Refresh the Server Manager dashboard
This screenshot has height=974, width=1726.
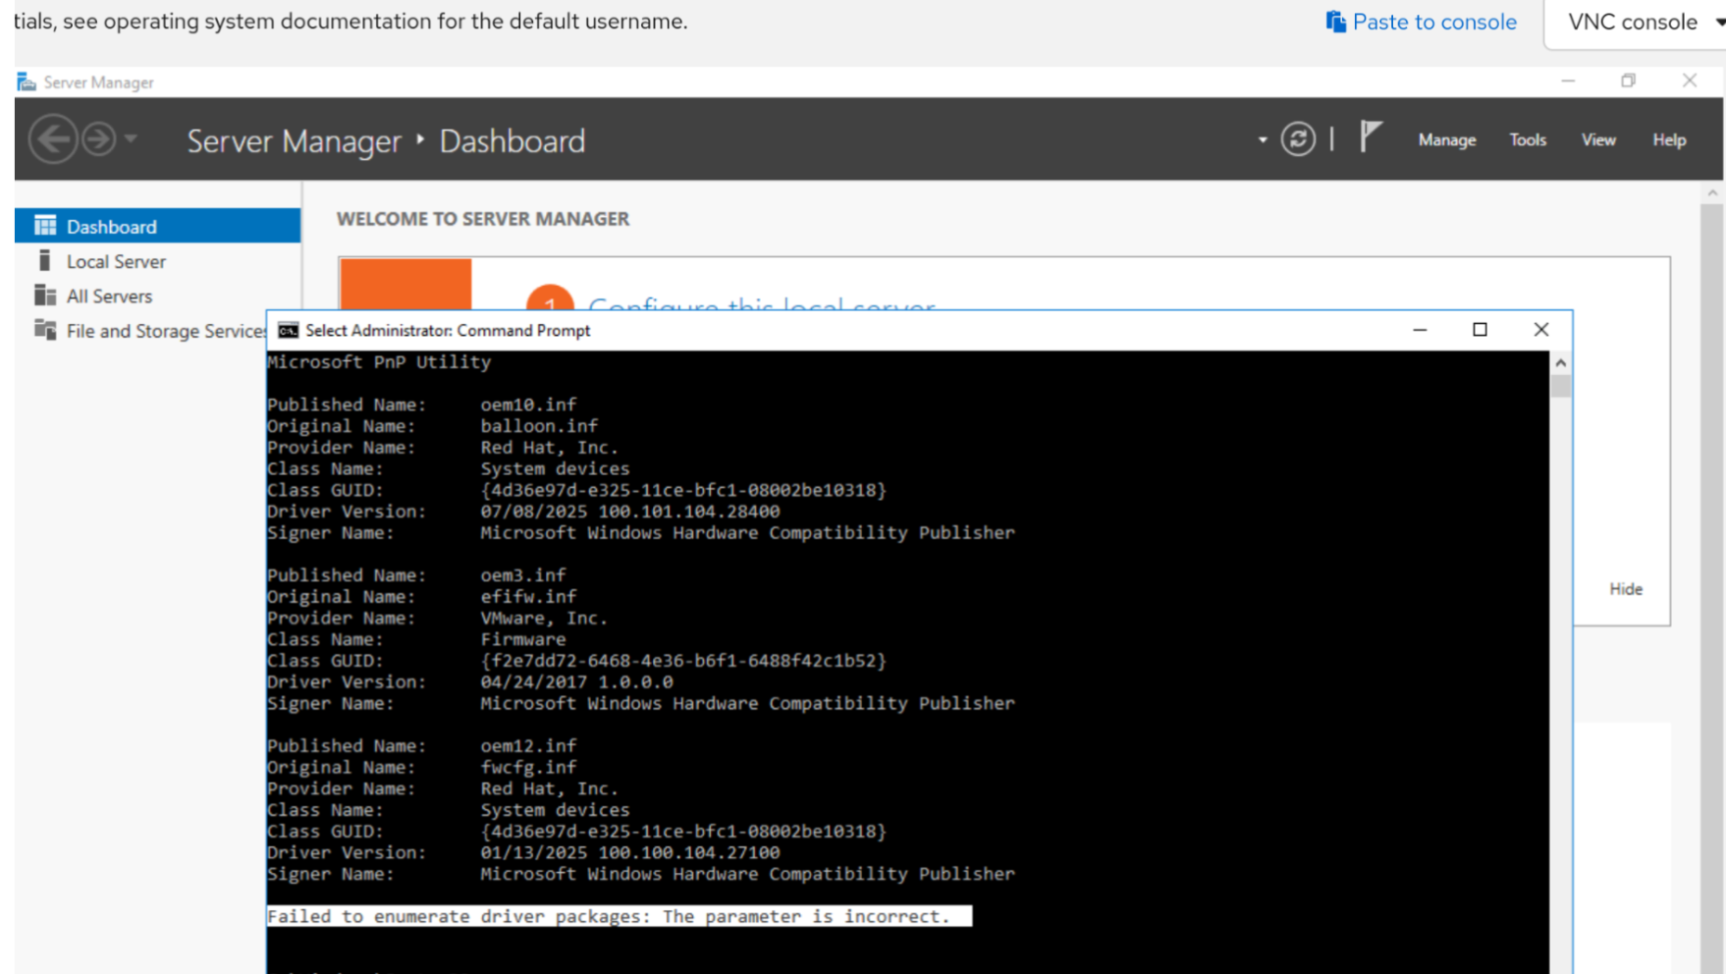tap(1298, 139)
